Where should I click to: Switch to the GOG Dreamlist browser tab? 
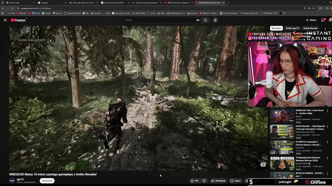(115, 3)
